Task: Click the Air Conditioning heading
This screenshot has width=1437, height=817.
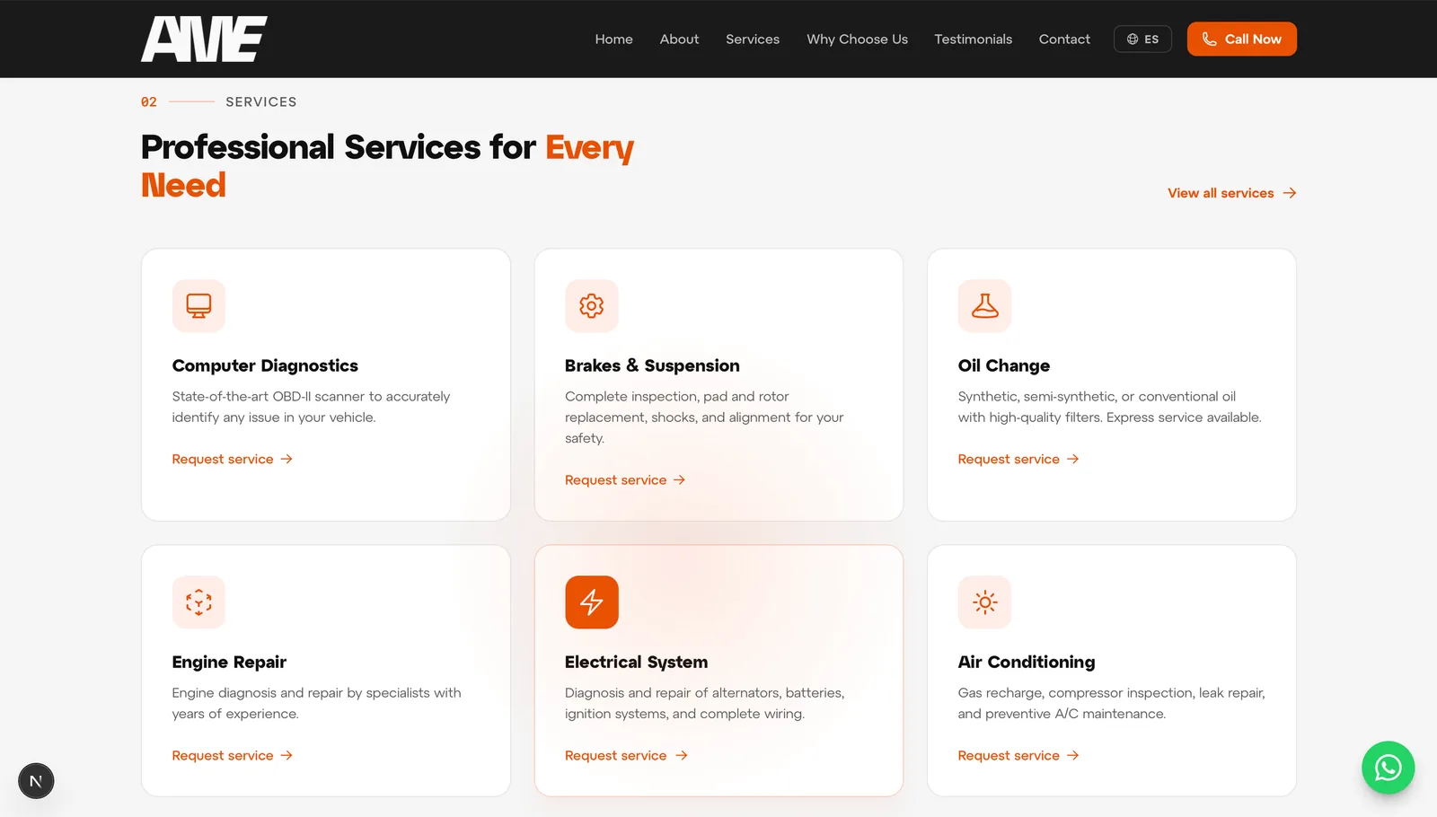Action: point(1027,662)
